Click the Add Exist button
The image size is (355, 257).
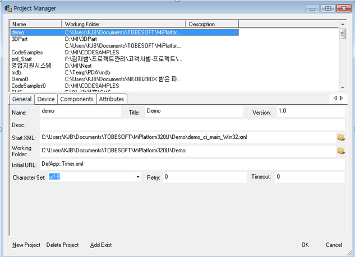click(x=101, y=245)
